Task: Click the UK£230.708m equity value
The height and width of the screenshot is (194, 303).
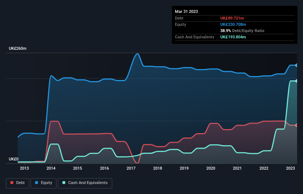Action: coord(233,24)
